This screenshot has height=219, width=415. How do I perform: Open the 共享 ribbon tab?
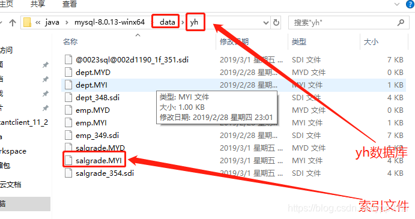38,4
